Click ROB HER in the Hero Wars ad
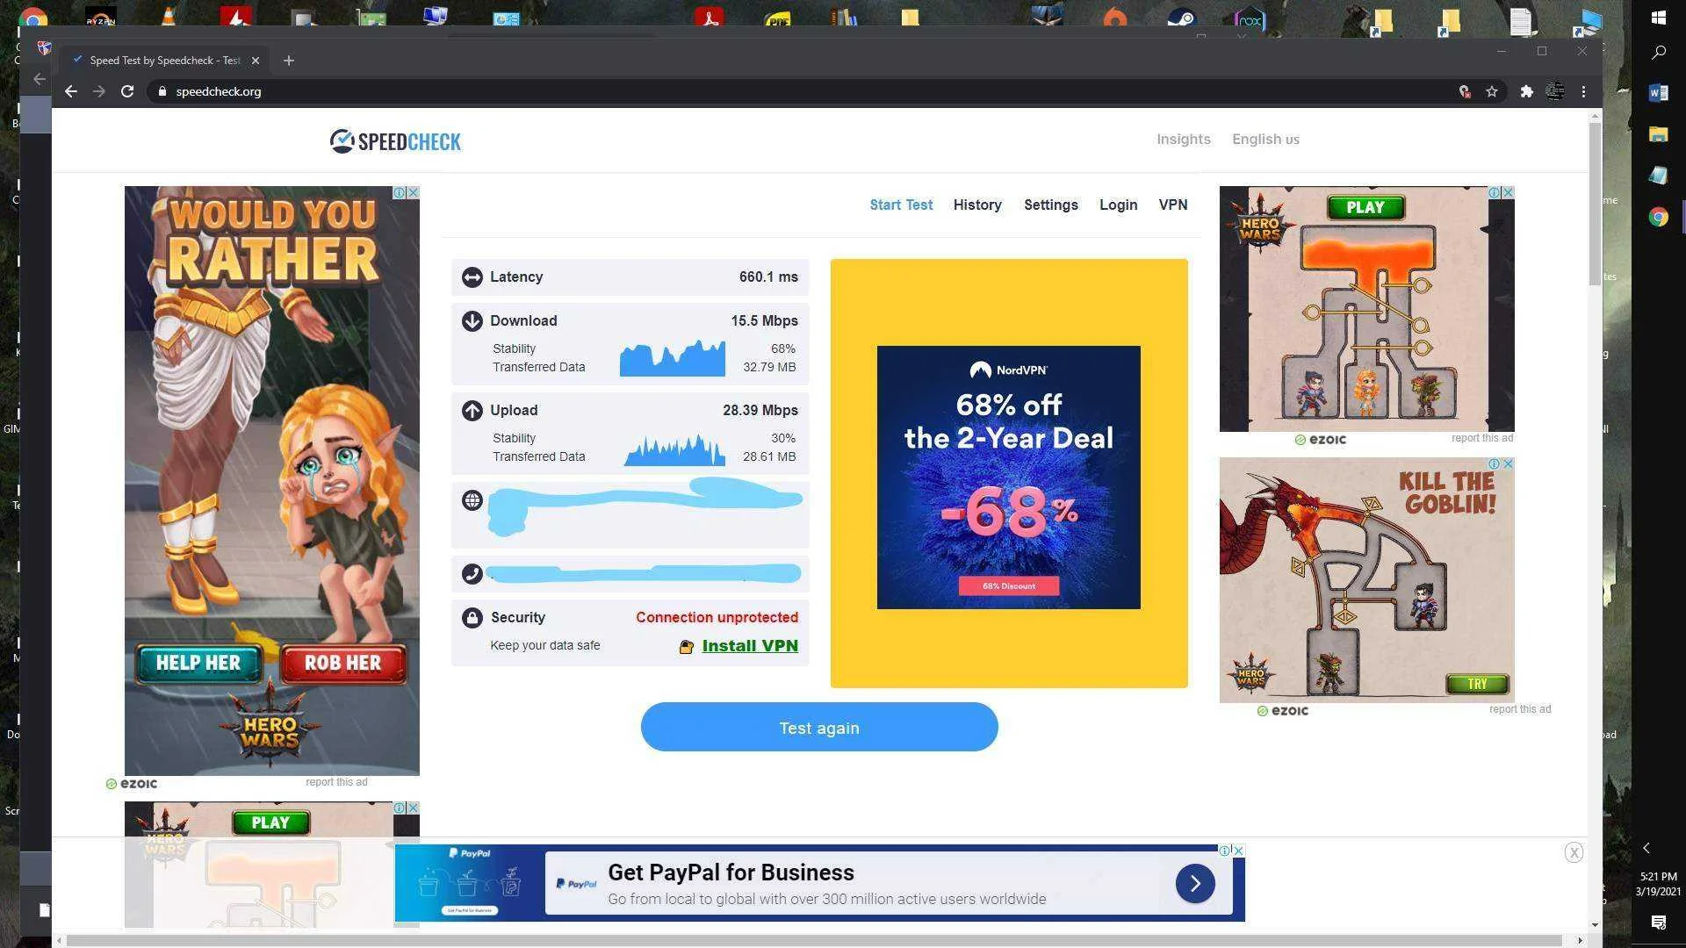The image size is (1686, 948). 343,664
